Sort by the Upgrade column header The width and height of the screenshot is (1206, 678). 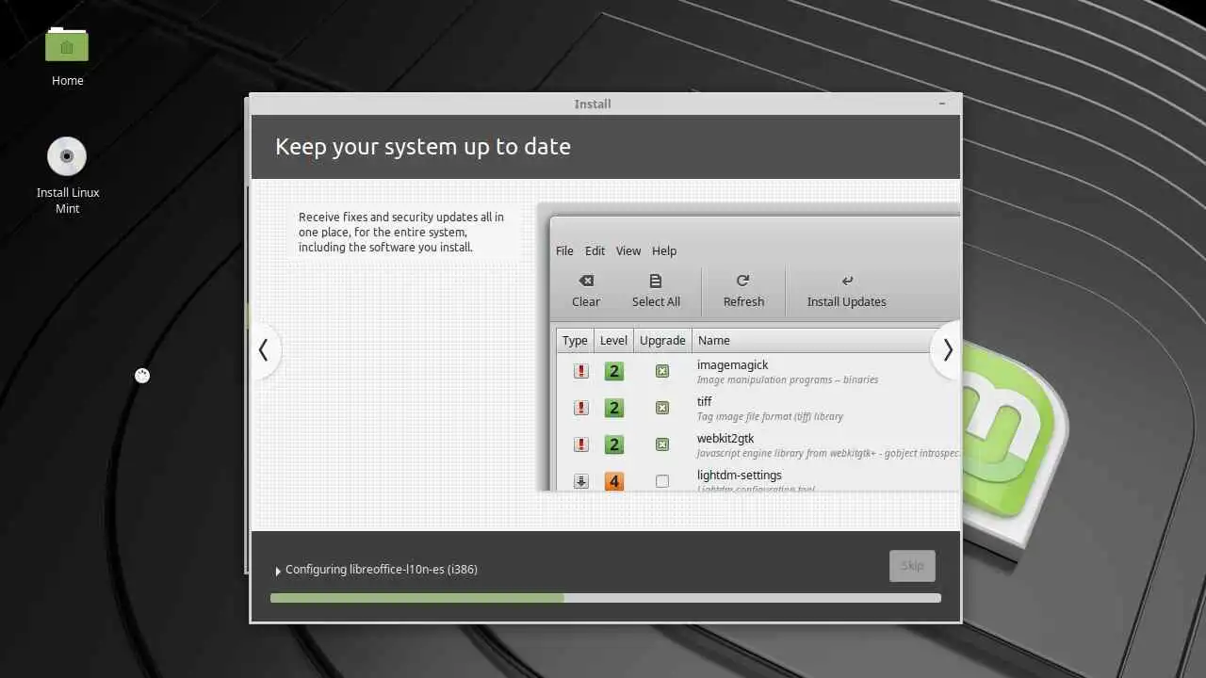pos(662,340)
